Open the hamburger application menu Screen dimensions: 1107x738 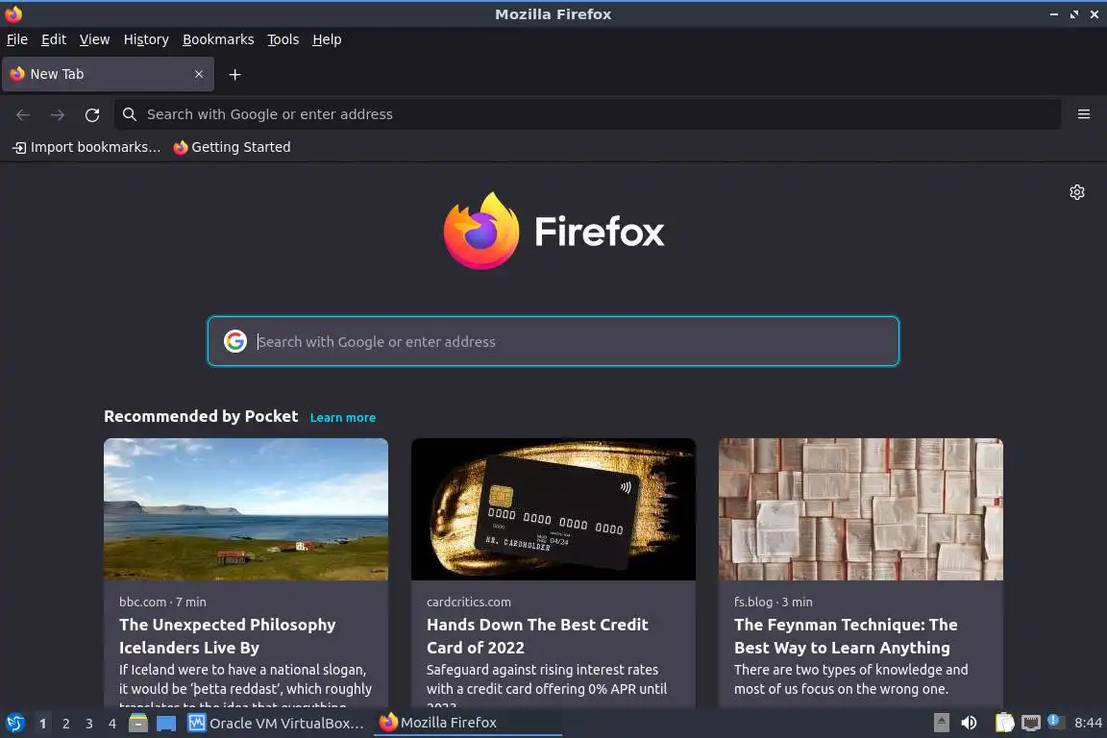[x=1084, y=114]
